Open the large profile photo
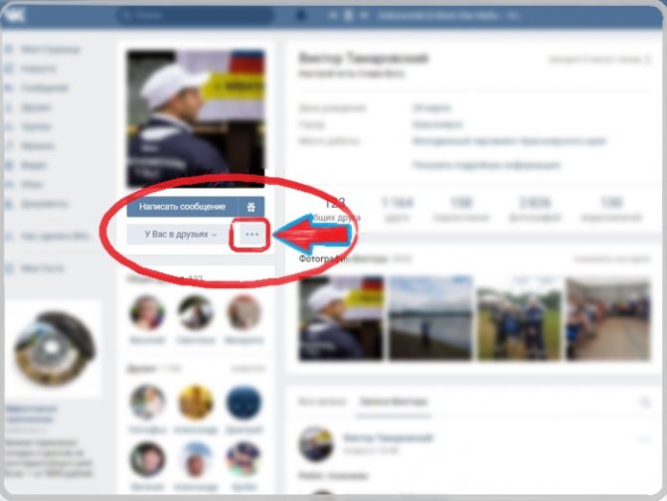 pyautogui.click(x=196, y=119)
